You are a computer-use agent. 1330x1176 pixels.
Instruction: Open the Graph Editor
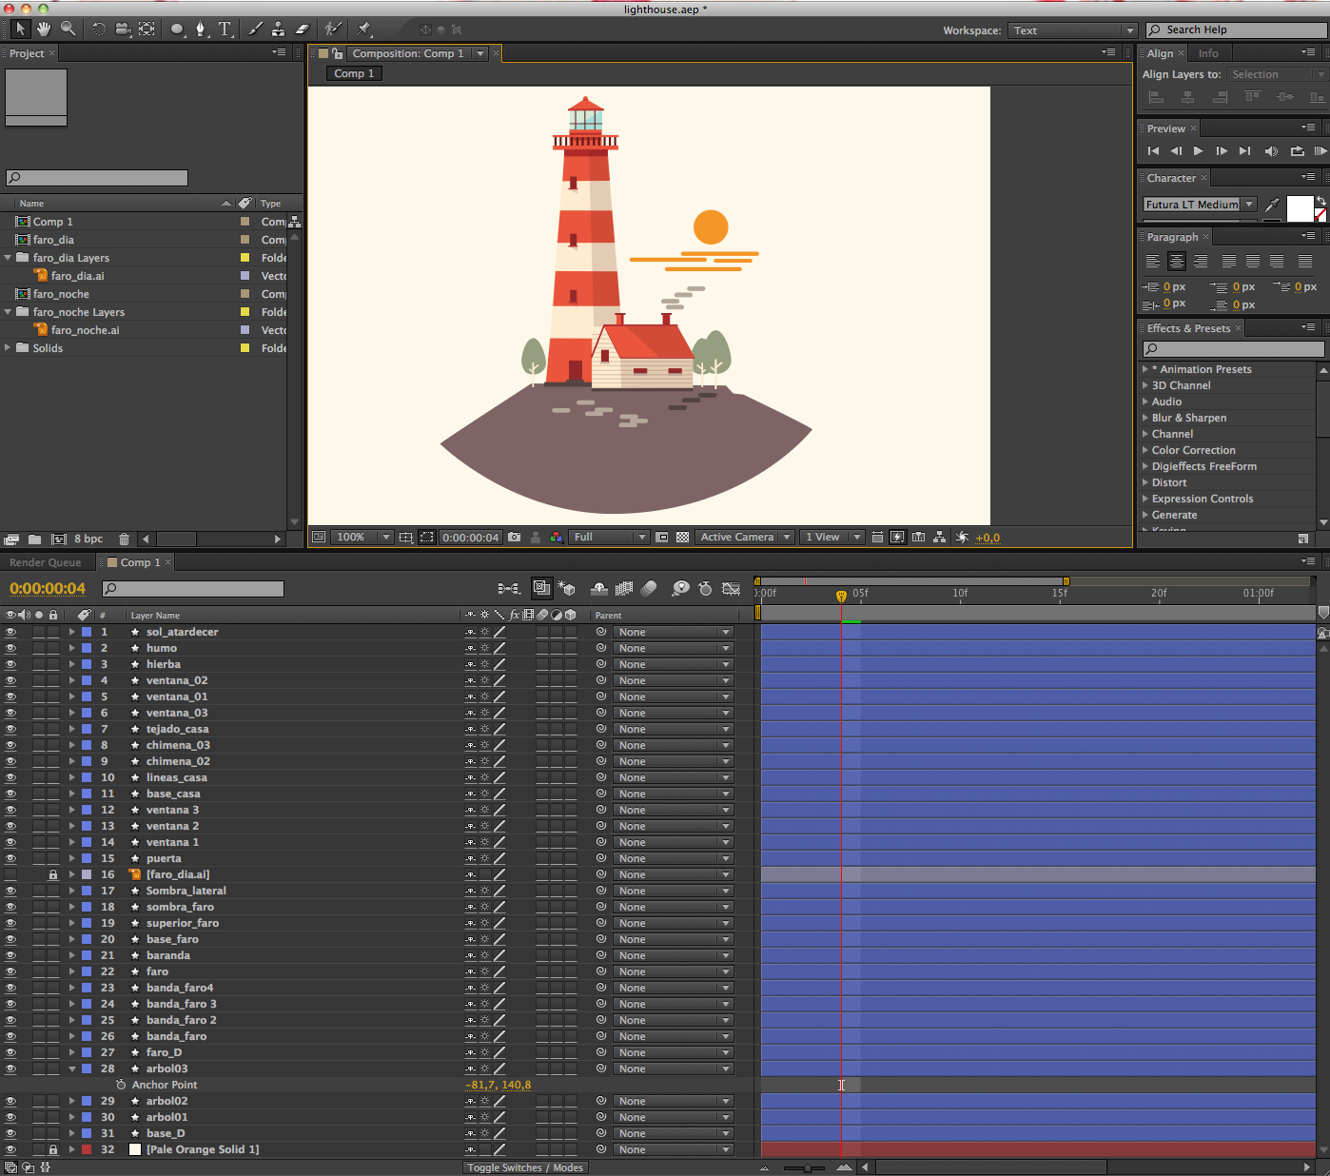[x=731, y=589]
